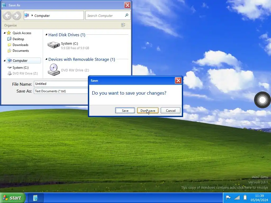271x203 pixels.
Task: Select the DVD RW Drive (Z:) disc icon
Action: (54, 70)
